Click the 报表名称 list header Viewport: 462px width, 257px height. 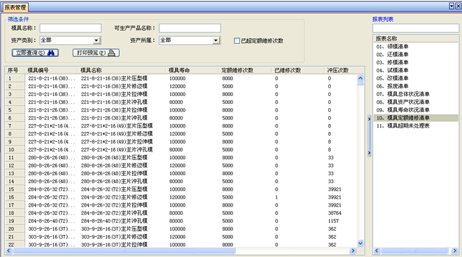click(416, 38)
